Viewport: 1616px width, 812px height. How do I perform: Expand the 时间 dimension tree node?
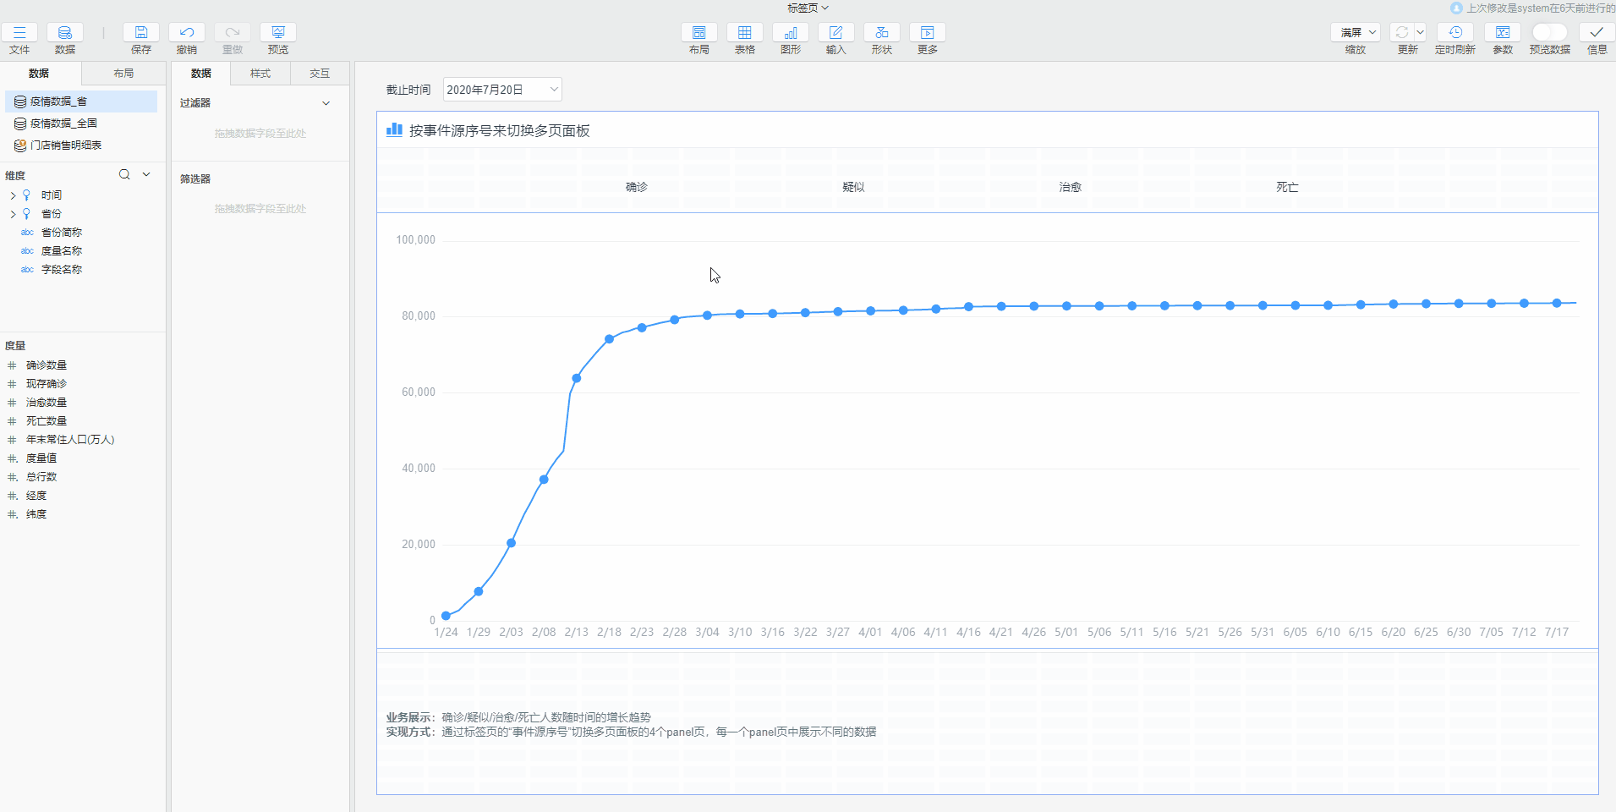(x=13, y=195)
